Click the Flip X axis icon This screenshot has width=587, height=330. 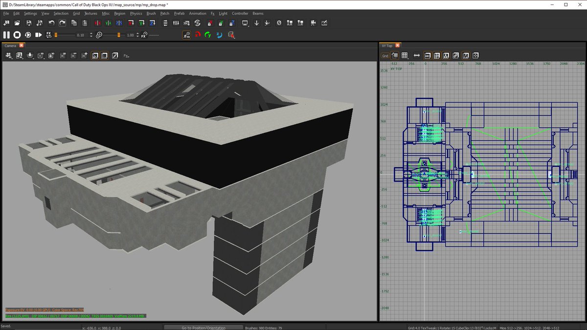98,23
